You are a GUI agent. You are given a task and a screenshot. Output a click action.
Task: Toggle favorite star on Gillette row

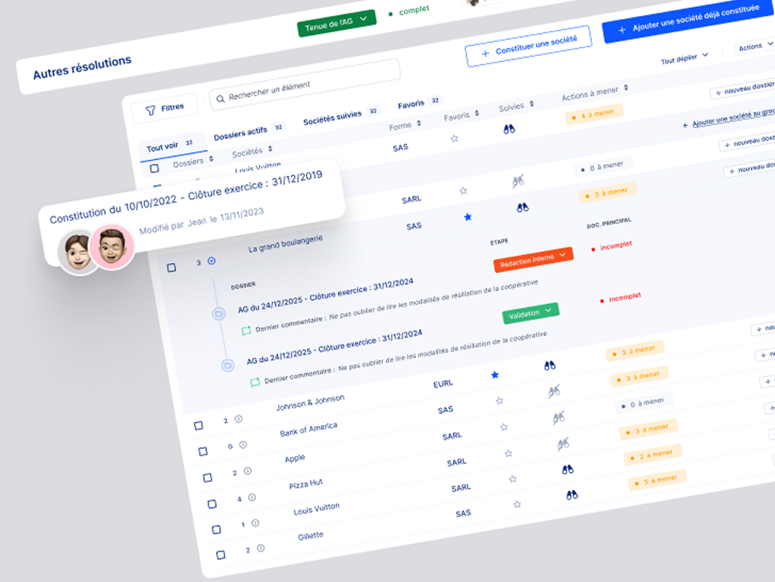pos(517,504)
